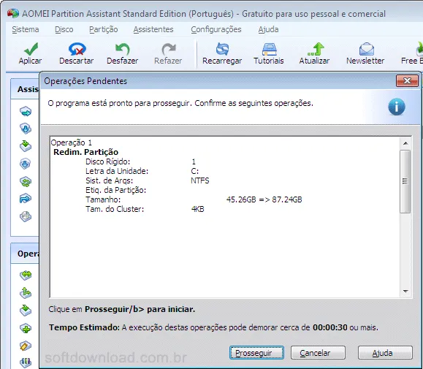Click the operations list scroll-up arrow
423x369 pixels.
click(405, 143)
